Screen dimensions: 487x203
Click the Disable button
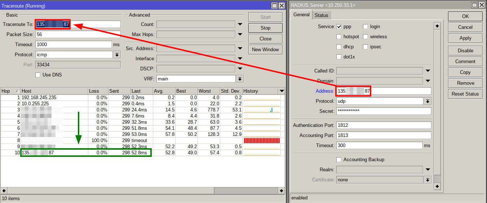coord(465,50)
